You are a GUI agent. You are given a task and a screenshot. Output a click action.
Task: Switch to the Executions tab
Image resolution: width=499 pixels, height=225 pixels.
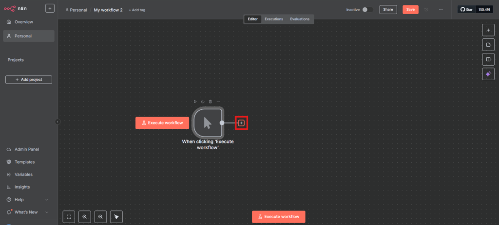[x=274, y=19]
